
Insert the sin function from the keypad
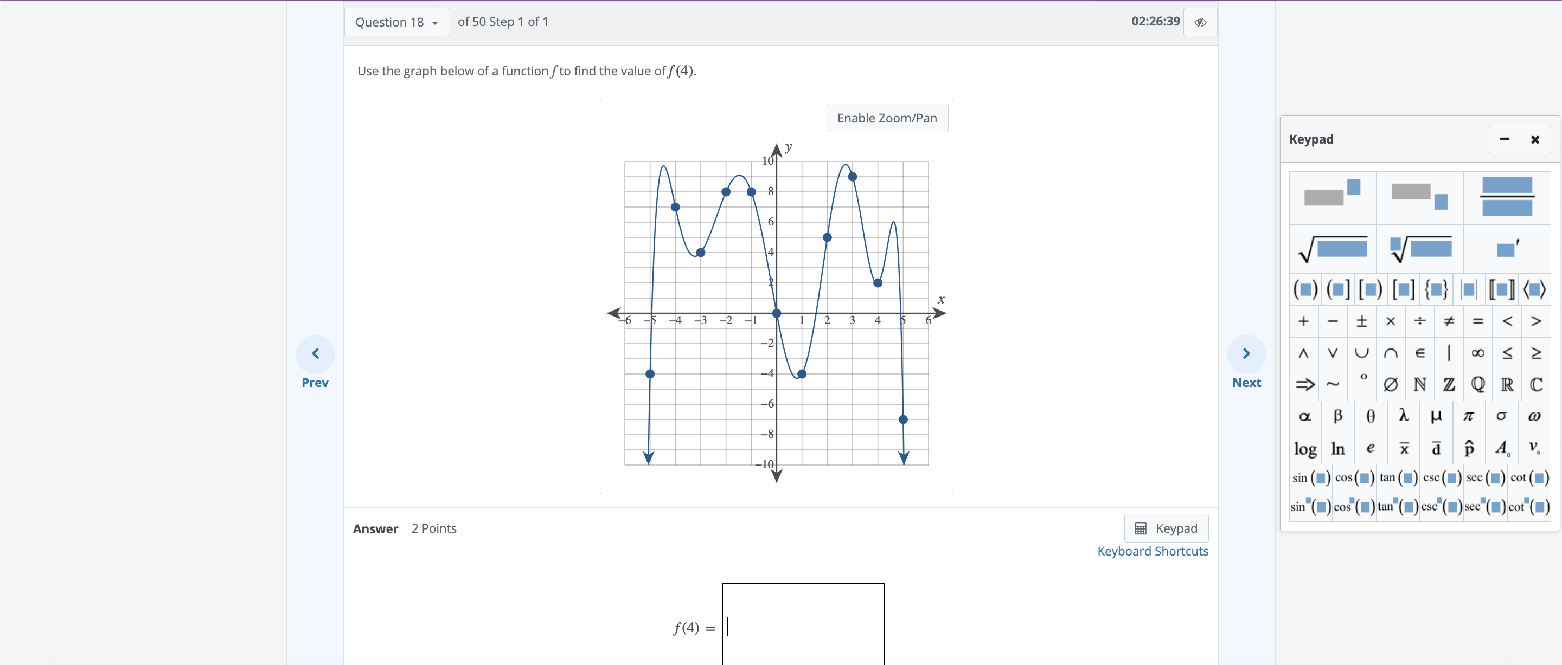pyautogui.click(x=1311, y=477)
